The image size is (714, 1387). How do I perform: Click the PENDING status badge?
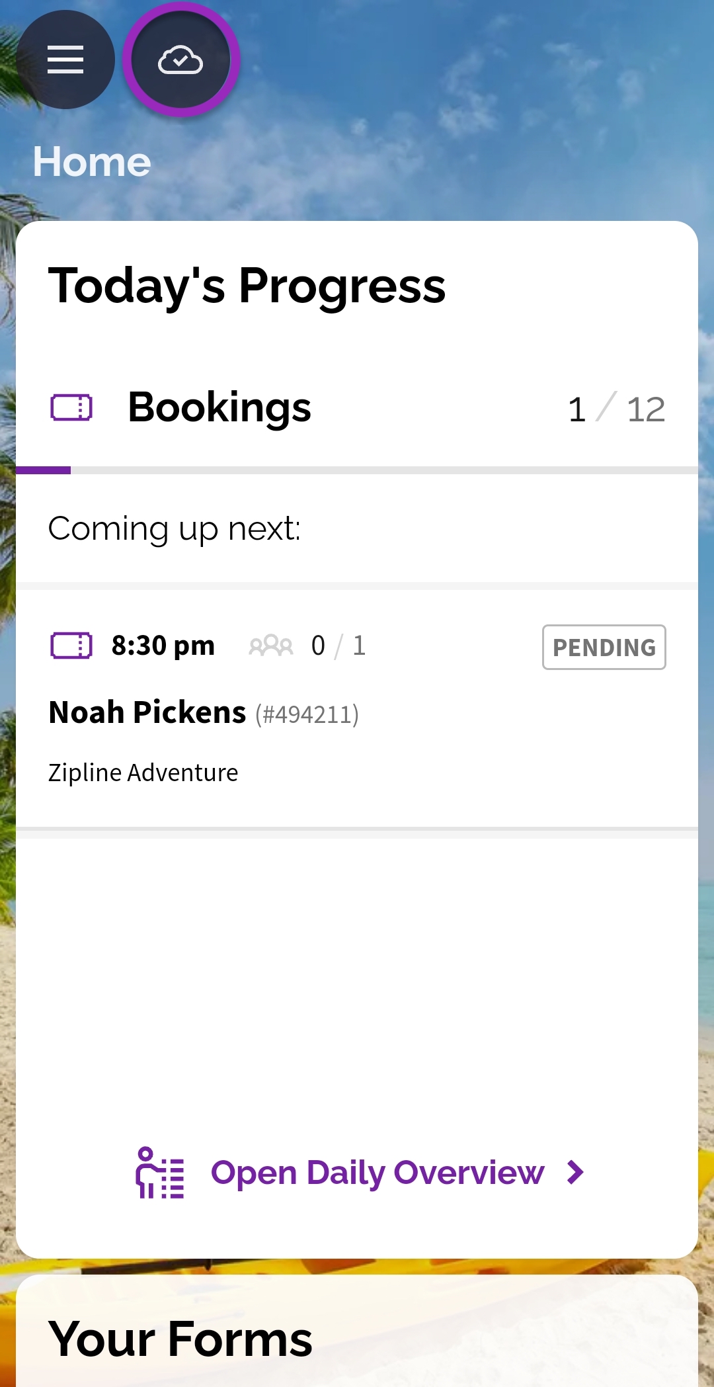point(604,647)
